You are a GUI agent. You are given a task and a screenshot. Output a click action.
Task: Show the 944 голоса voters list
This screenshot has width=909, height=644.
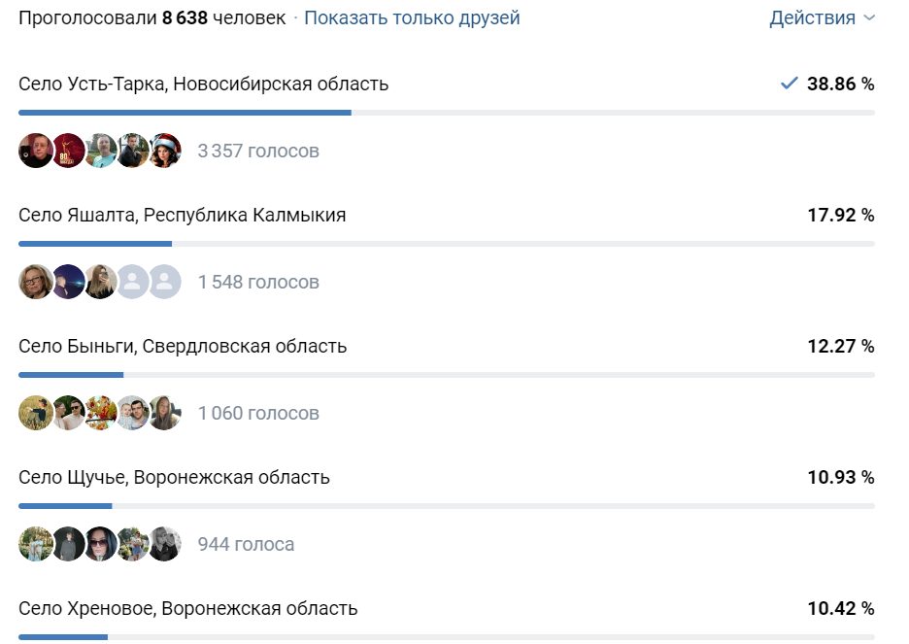(246, 545)
